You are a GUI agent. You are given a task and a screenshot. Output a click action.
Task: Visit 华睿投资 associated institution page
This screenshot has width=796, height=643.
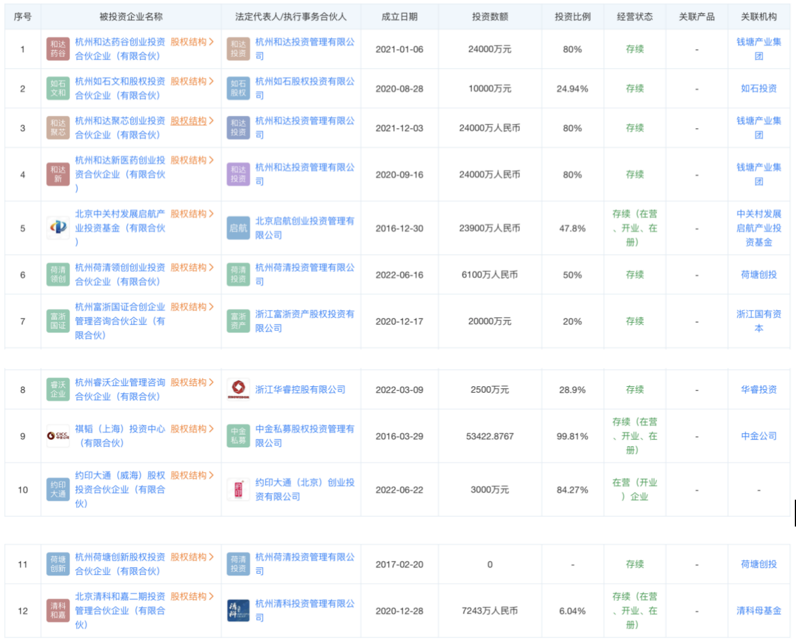coord(758,389)
